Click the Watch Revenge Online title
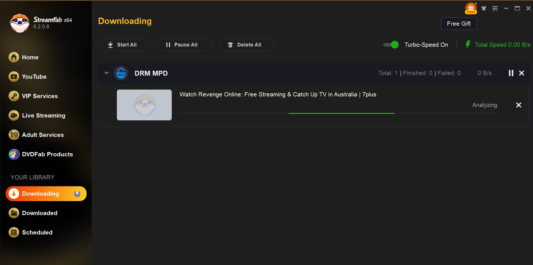The width and height of the screenshot is (533, 265). coord(278,94)
